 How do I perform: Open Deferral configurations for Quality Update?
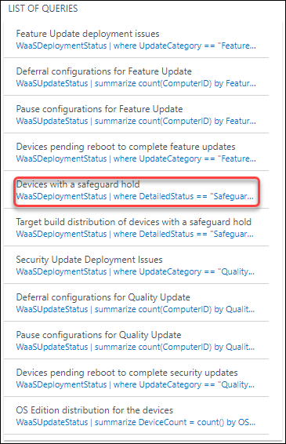pyautogui.click(x=103, y=297)
